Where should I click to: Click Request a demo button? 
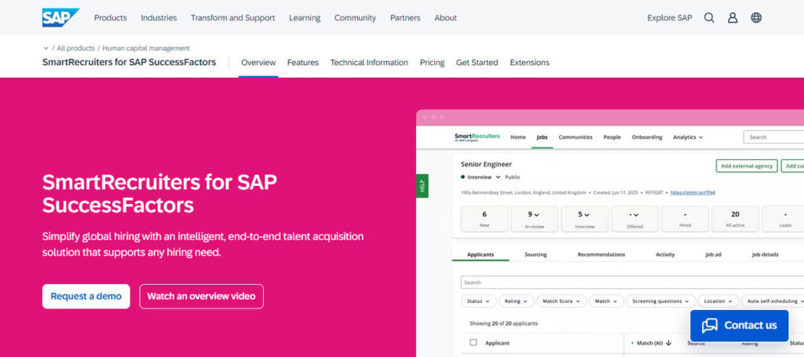(x=86, y=296)
